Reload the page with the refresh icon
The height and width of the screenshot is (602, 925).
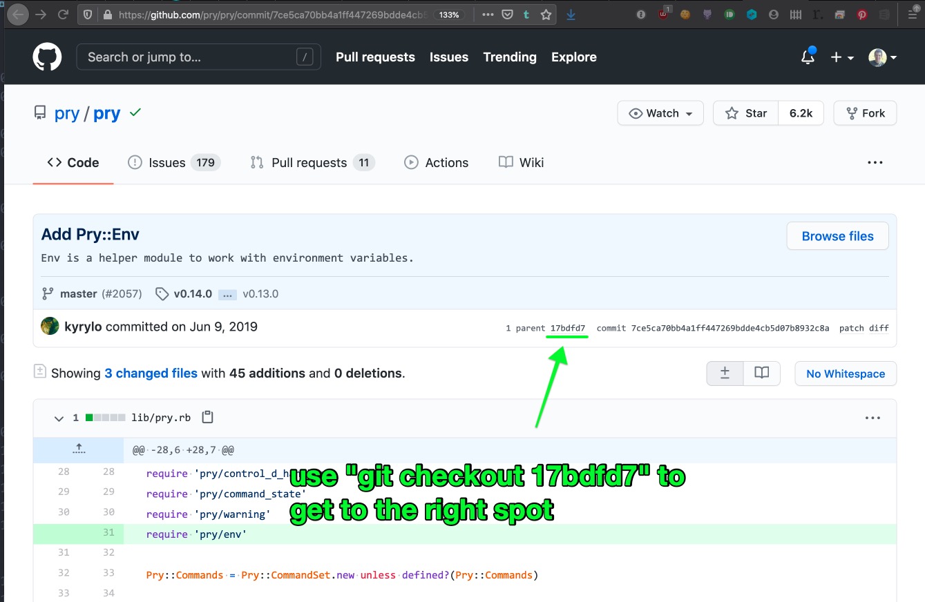click(63, 14)
